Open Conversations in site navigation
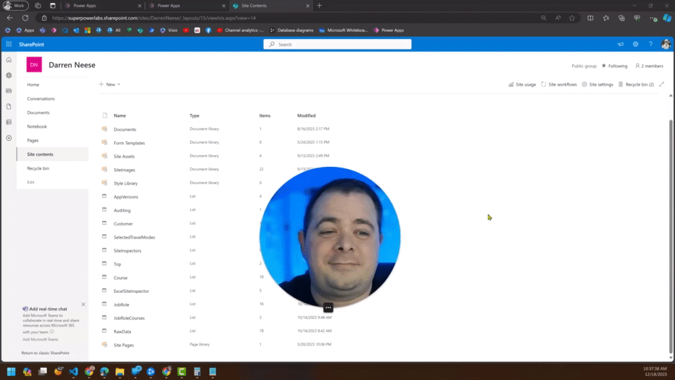The height and width of the screenshot is (380, 675). pyautogui.click(x=41, y=99)
